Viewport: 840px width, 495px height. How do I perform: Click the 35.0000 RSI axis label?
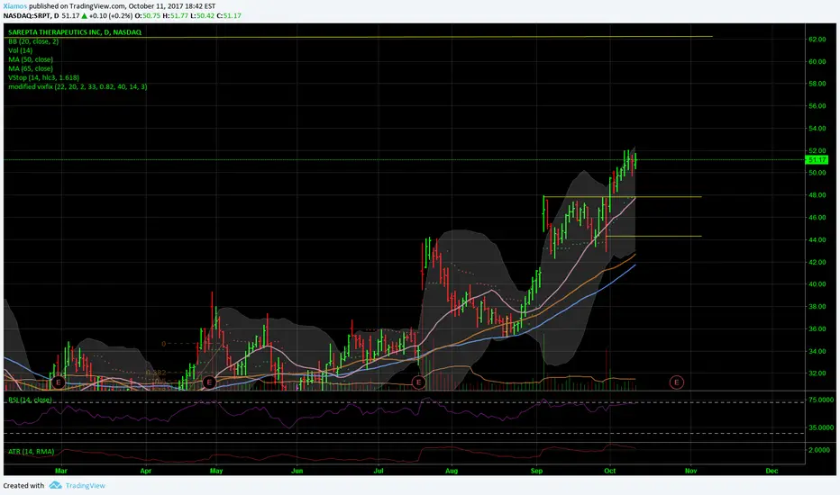tap(821, 428)
